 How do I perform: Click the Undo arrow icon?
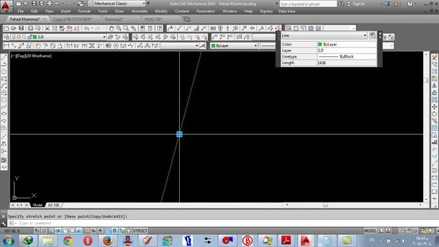pos(86,28)
